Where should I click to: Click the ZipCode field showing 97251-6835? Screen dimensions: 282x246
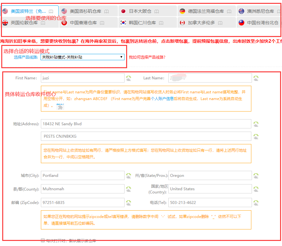click(x=82, y=202)
